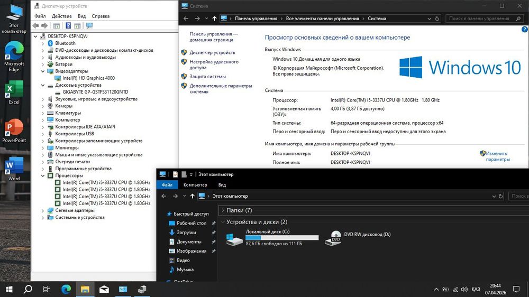Open Справка menu in Device Manager

[101, 16]
